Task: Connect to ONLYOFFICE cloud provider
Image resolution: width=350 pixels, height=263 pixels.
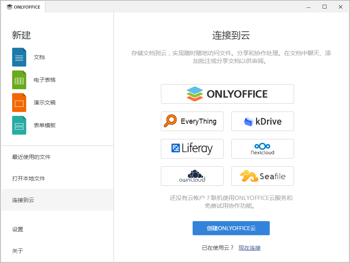Action: [227, 94]
